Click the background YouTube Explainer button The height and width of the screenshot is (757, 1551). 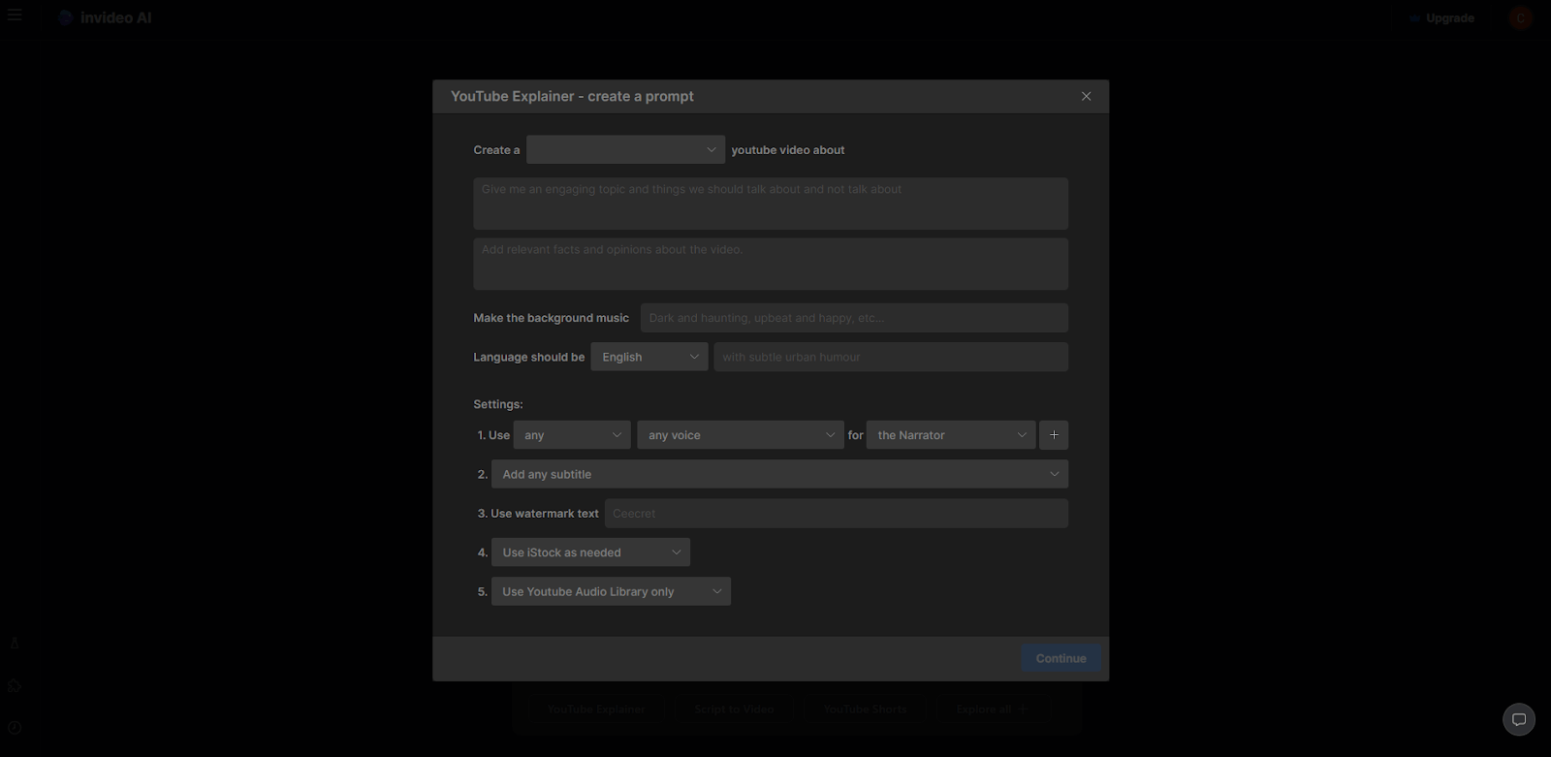pyautogui.click(x=595, y=710)
